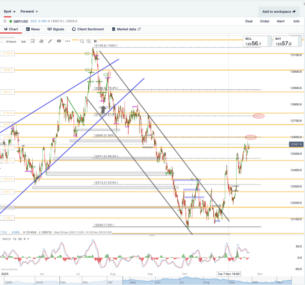Select the 12344.9 horizontal level label
305x285 pixels.
7,179
